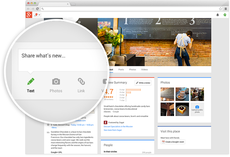Viewport: 230px width, 157px height.
Task: Click the Write a review button
Action: [x=143, y=83]
